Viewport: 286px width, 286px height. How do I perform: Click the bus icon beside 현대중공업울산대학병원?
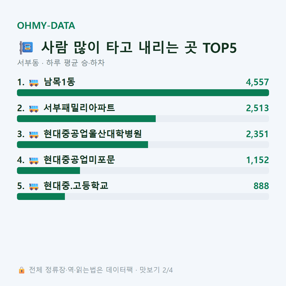34,135
